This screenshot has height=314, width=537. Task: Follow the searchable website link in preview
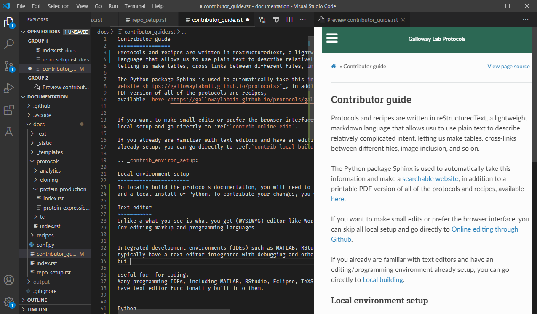point(430,178)
